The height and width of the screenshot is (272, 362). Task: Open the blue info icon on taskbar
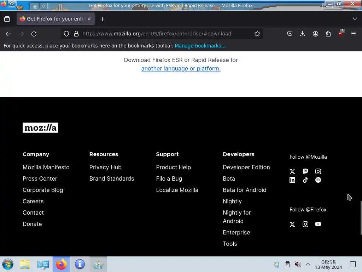80,264
